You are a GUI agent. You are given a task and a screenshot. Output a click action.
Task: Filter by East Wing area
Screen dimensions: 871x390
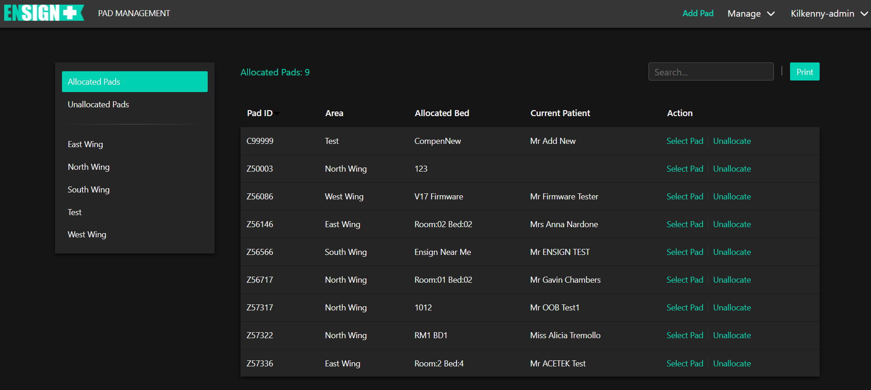coord(86,144)
